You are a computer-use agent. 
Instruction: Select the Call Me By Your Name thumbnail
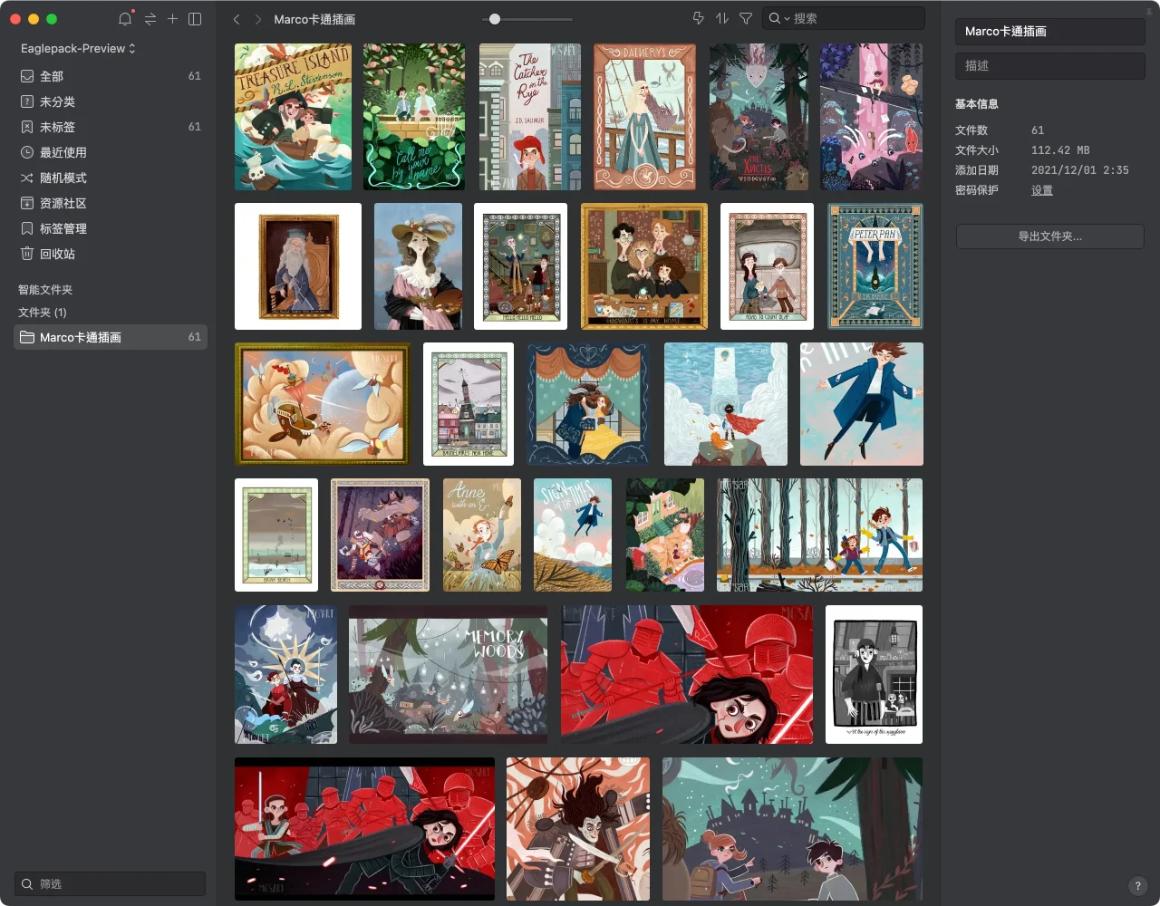414,117
